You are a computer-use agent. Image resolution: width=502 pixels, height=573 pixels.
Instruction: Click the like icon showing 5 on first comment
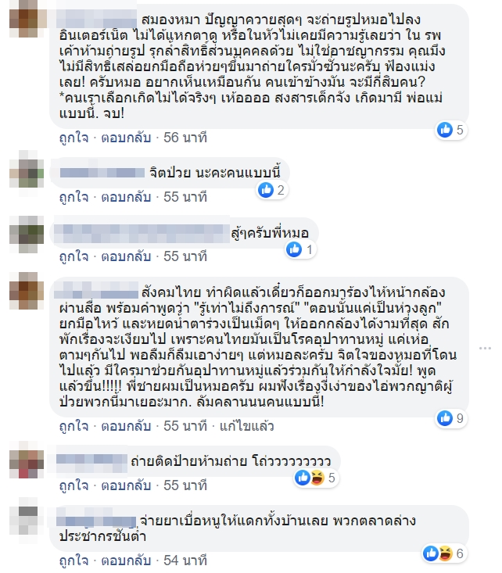point(445,130)
